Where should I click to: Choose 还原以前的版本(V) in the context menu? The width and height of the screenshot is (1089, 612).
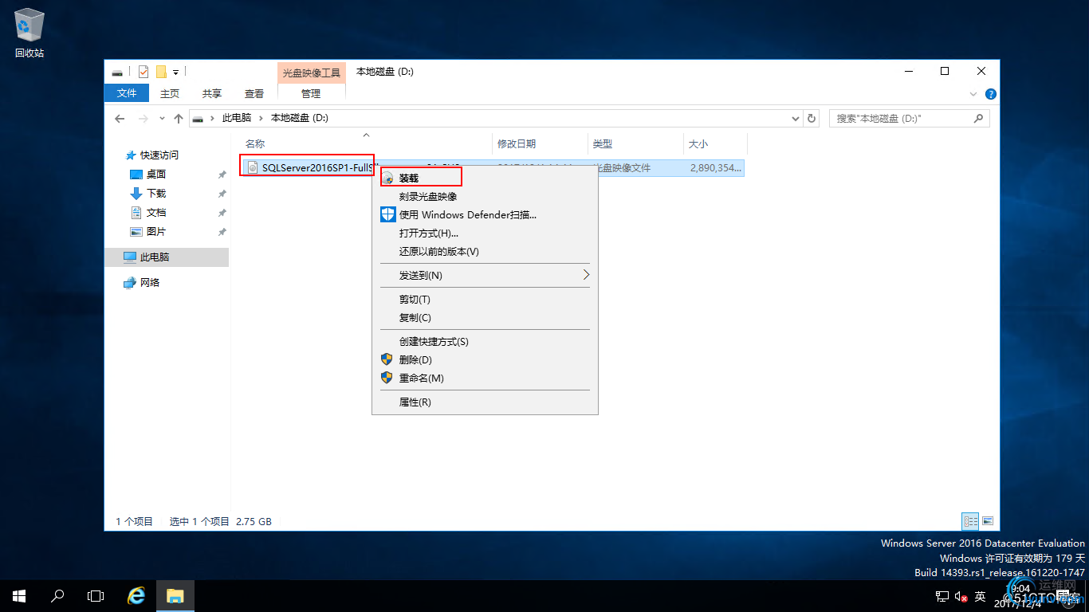[x=485, y=251]
